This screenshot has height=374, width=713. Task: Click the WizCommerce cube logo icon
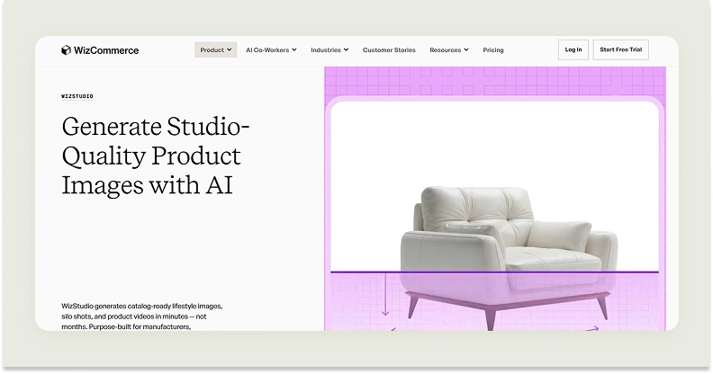click(x=66, y=50)
